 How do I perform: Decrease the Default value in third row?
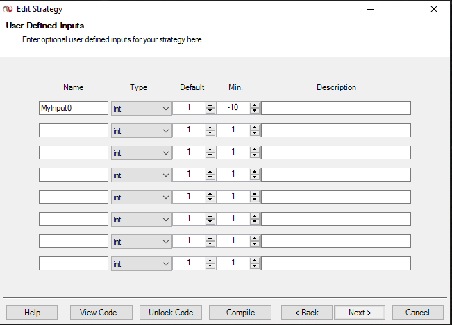[x=210, y=155]
